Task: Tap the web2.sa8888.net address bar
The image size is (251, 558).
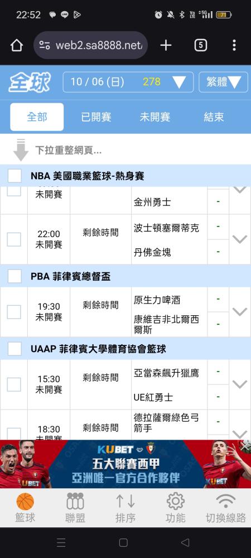Action: (90, 45)
